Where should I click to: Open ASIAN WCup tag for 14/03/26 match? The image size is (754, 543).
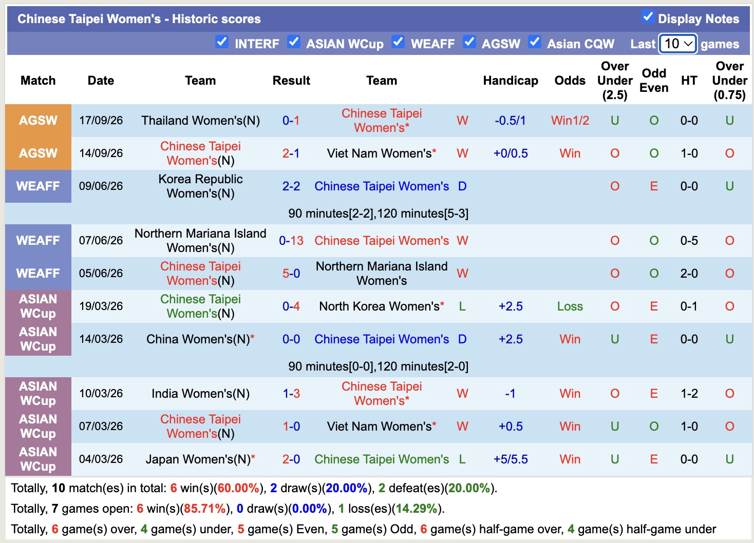(38, 339)
